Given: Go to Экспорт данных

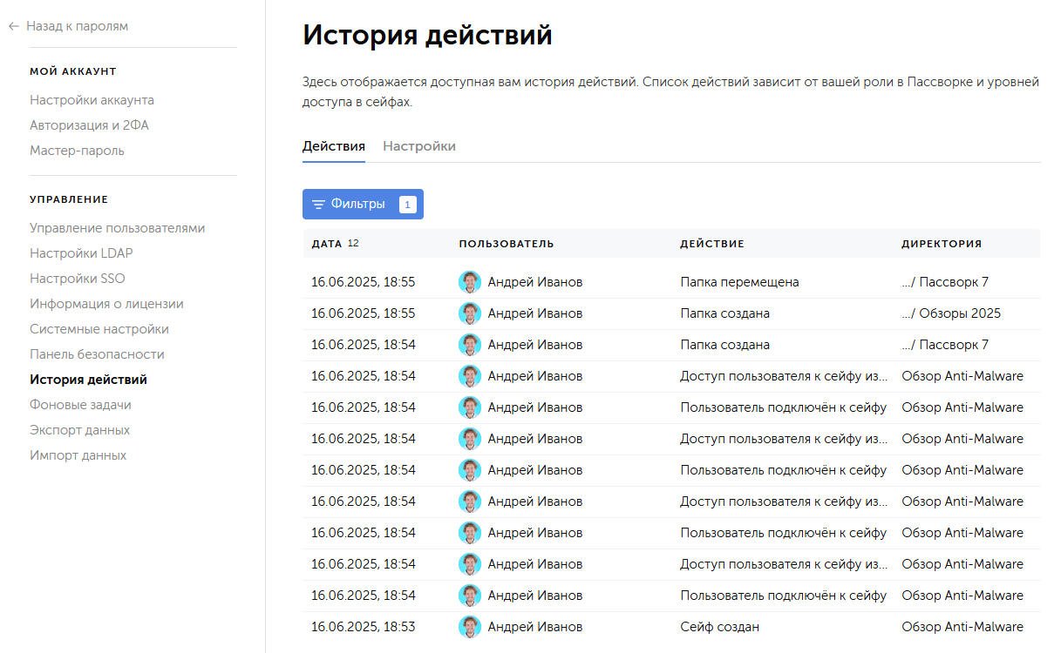Looking at the screenshot, I should [x=79, y=430].
